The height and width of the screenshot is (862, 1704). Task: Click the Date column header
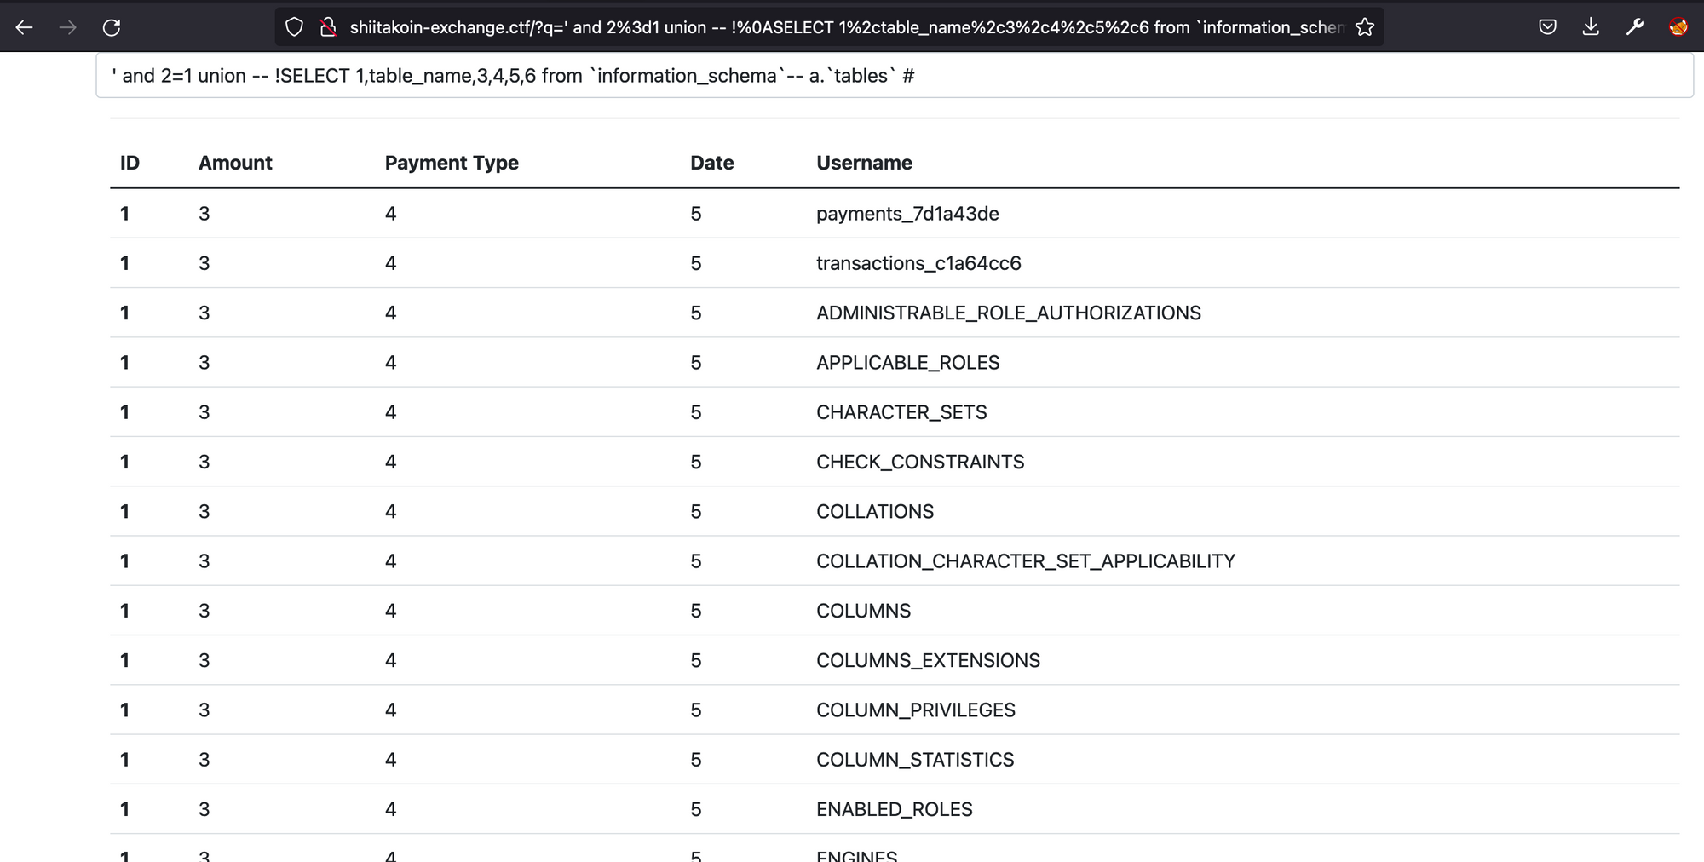tap(712, 163)
